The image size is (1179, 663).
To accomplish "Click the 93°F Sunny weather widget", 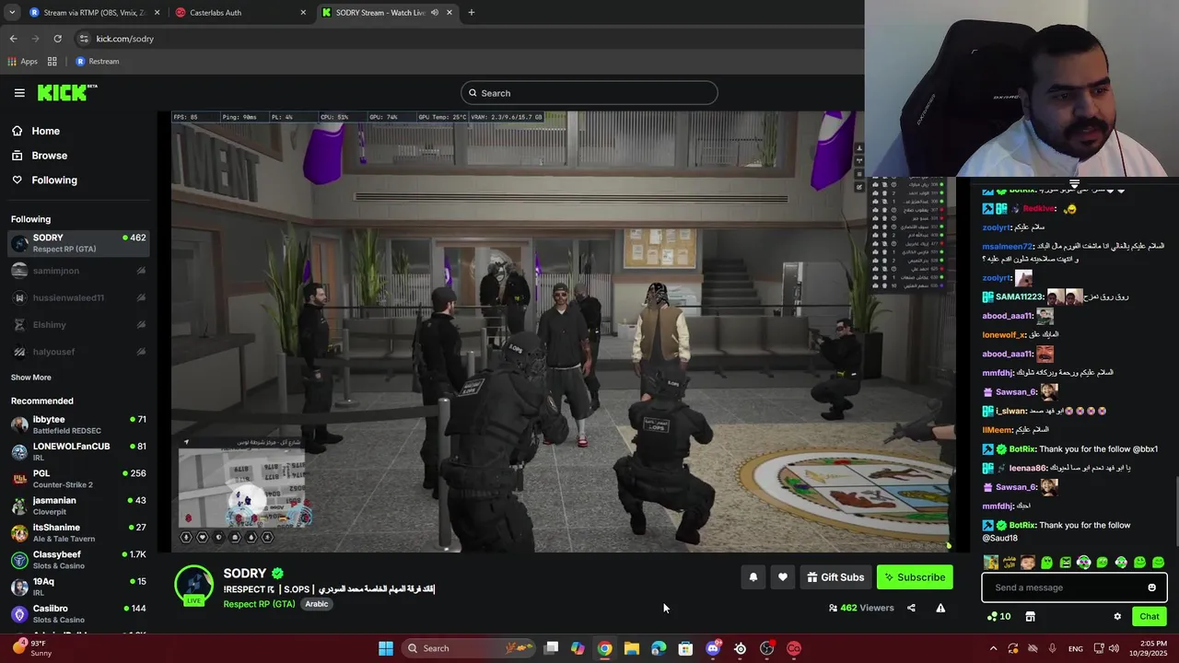I will [32, 647].
